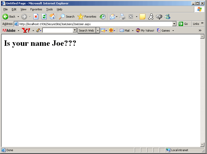The height and width of the screenshot is (154, 207).
Task: Go to the Home page icon
Action: (x=52, y=17)
